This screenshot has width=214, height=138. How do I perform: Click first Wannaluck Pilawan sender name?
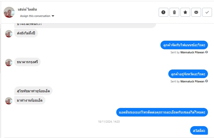192,52
